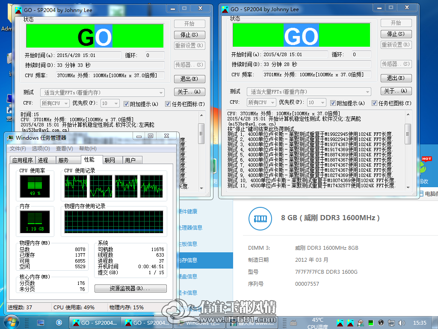Open 查看(V) menu in Task Manager
Screen dimensions: 438x329
(65, 149)
